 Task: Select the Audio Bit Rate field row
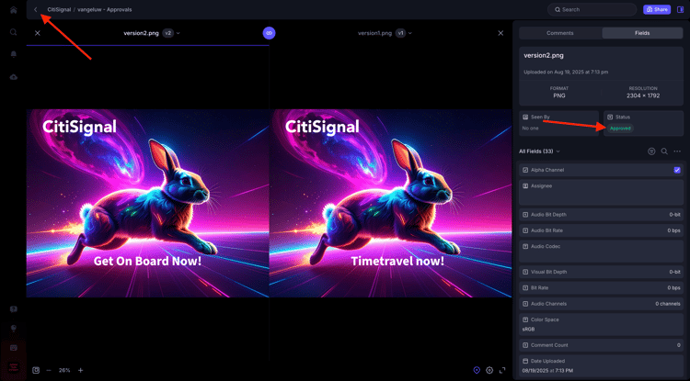tap(601, 230)
